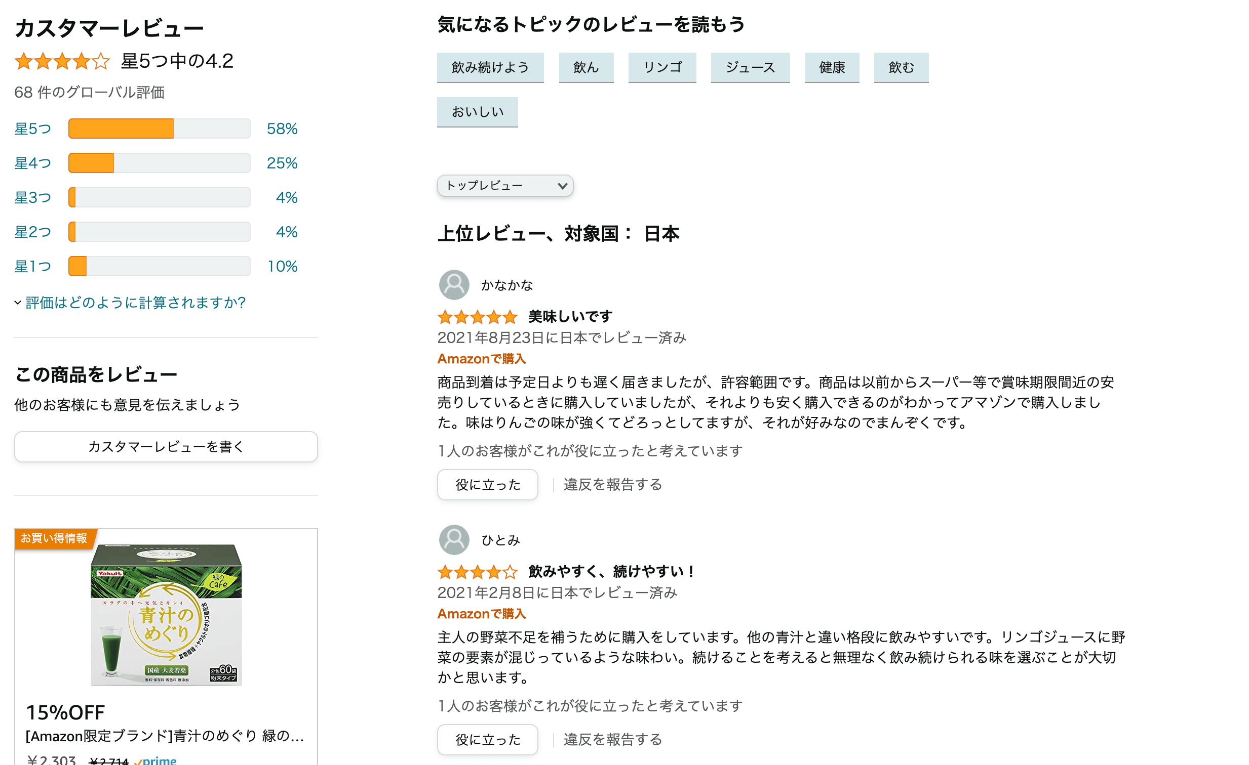Open the トップレビュー sort dropdown
Image resolution: width=1249 pixels, height=765 pixels.
click(x=505, y=186)
